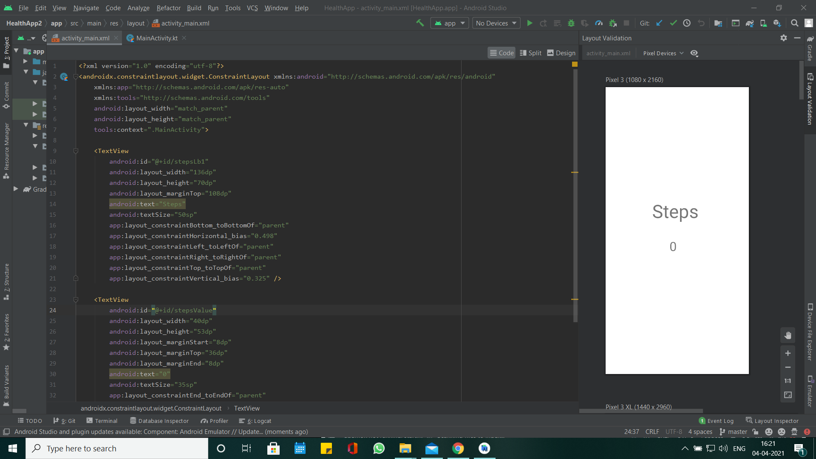Open the No Devices dropdown

pos(496,23)
